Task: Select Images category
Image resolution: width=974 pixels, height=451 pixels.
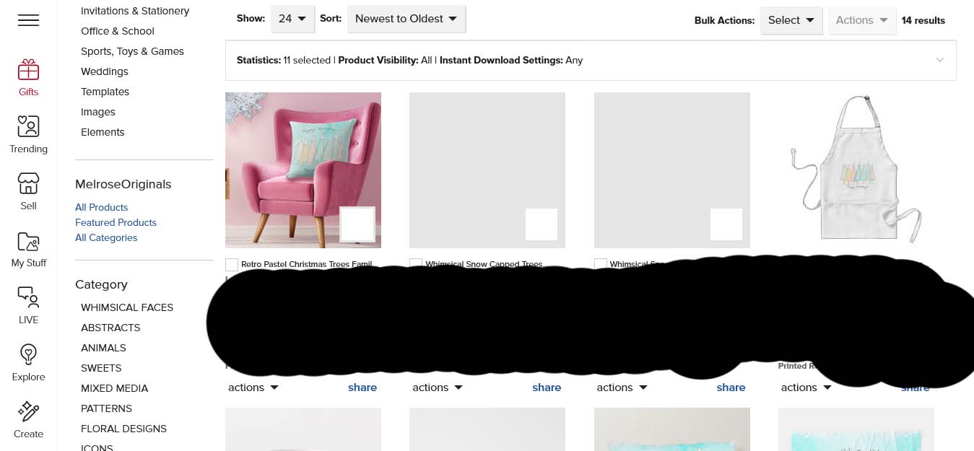Action: coord(98,112)
